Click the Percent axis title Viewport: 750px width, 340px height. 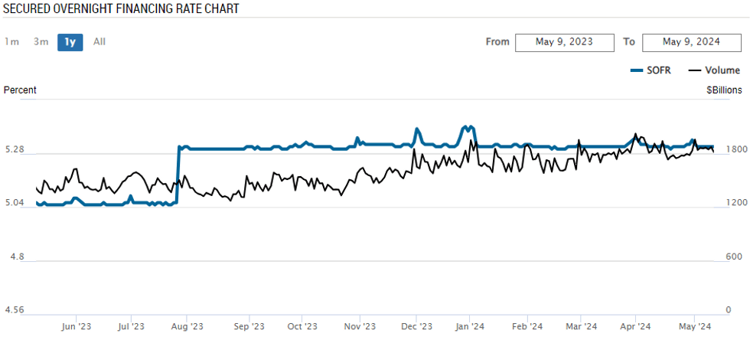pyautogui.click(x=20, y=90)
